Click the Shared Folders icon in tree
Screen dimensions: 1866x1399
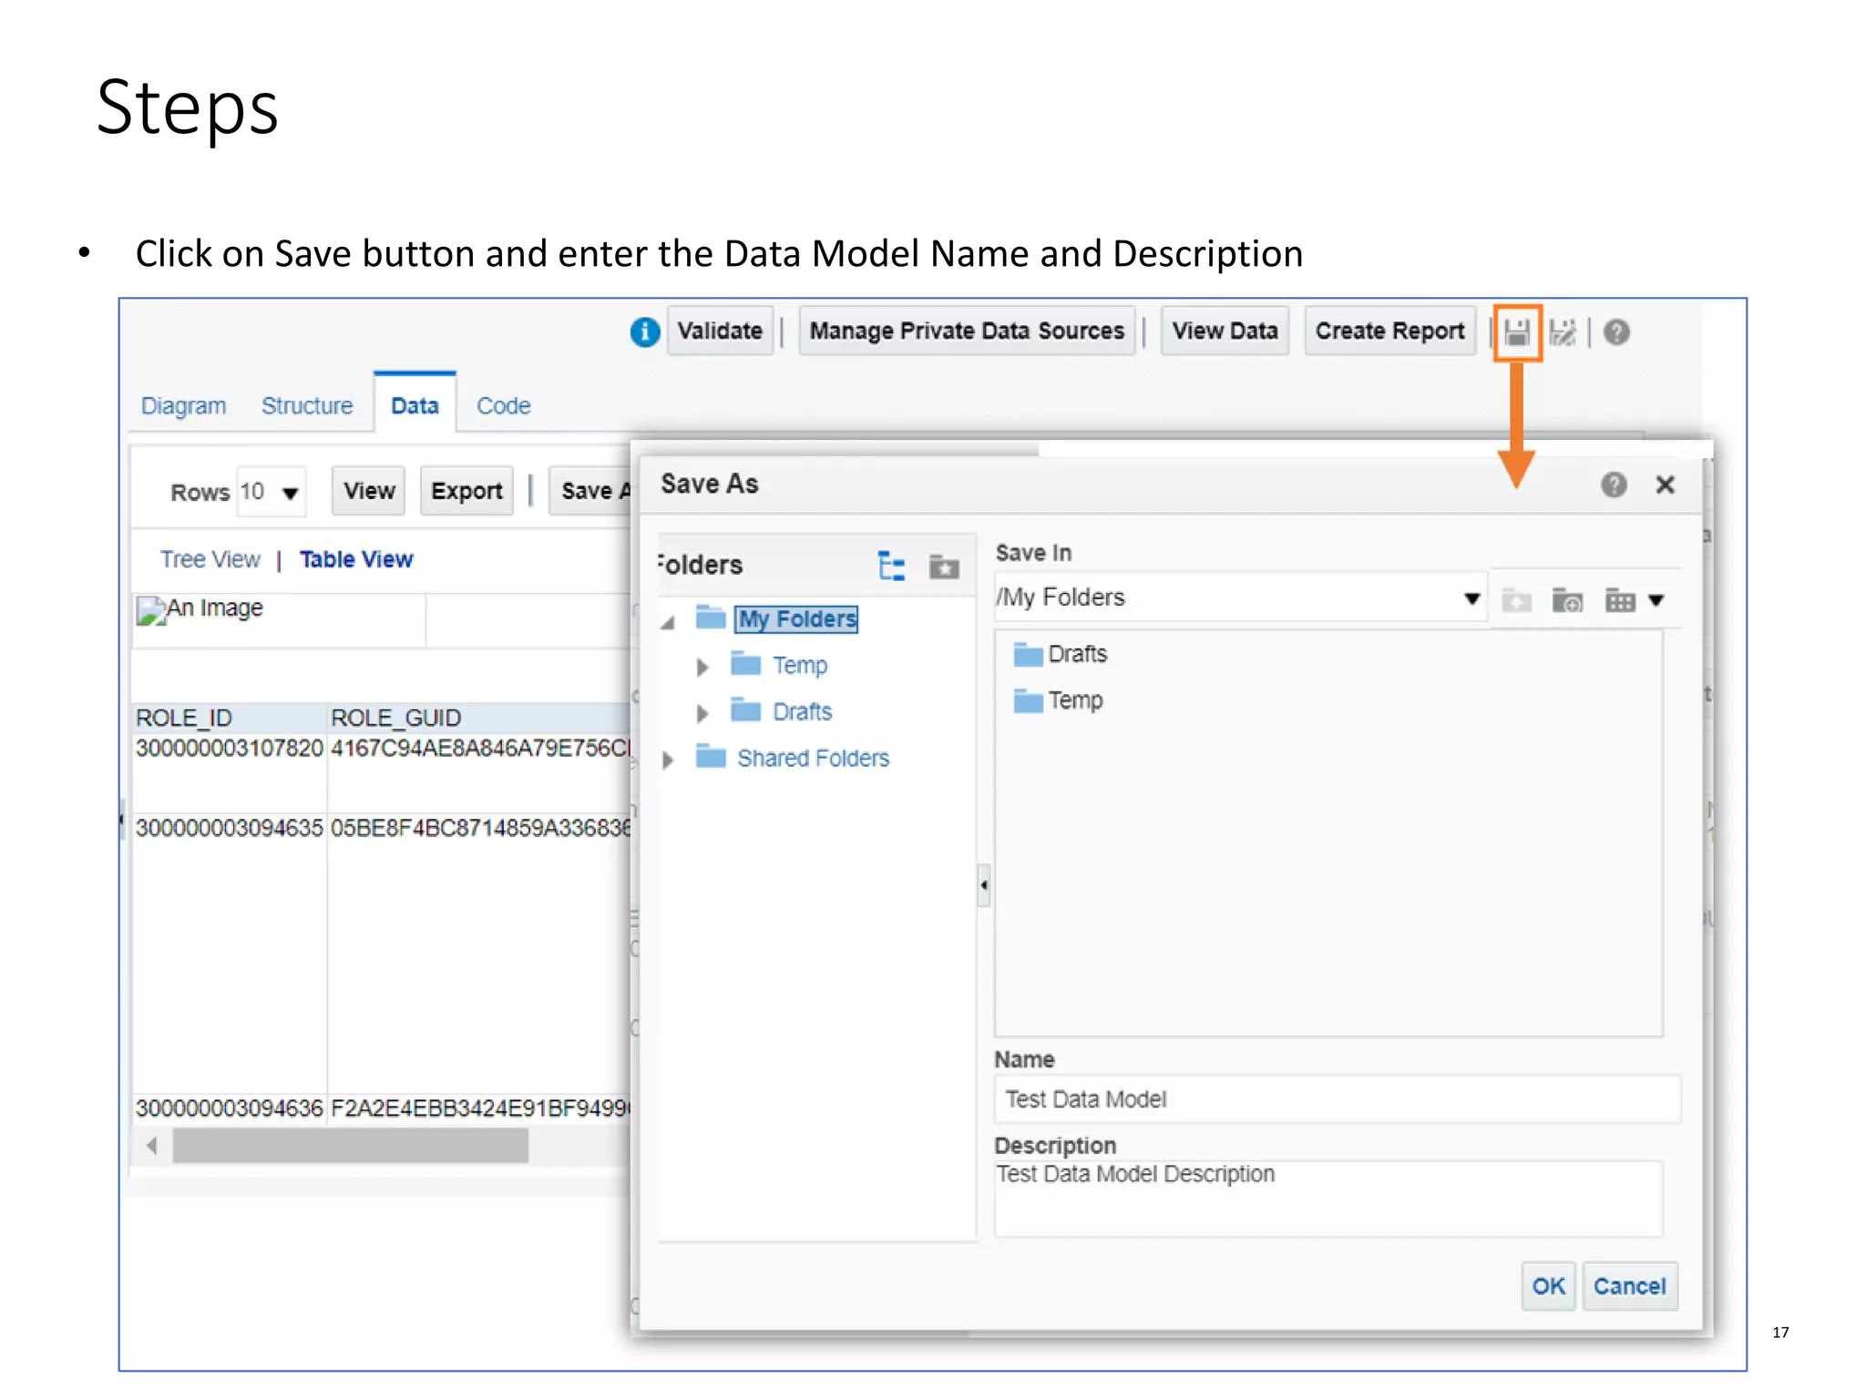711,757
